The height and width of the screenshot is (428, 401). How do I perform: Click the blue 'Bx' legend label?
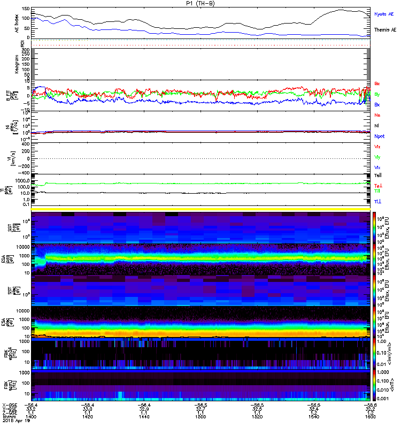coord(377,104)
